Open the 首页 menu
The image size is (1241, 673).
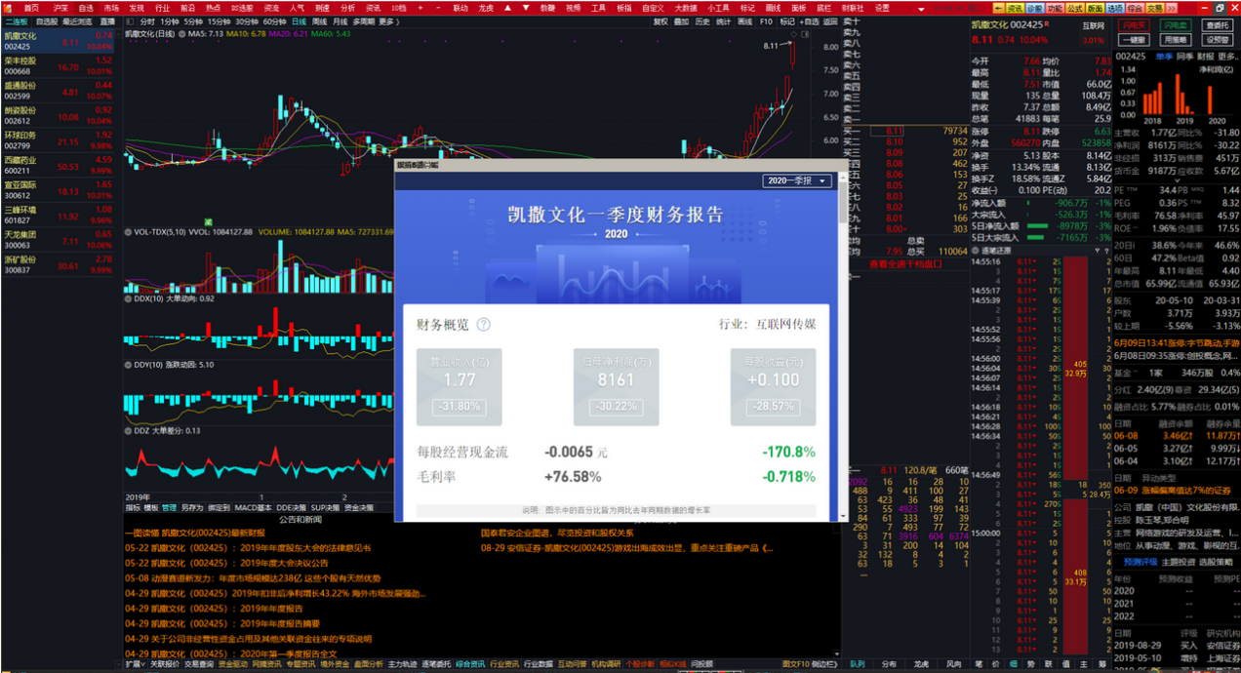pos(31,7)
